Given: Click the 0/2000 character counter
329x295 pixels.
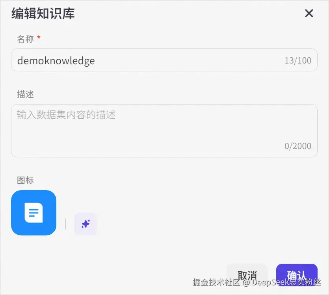Looking at the screenshot, I should tap(298, 146).
